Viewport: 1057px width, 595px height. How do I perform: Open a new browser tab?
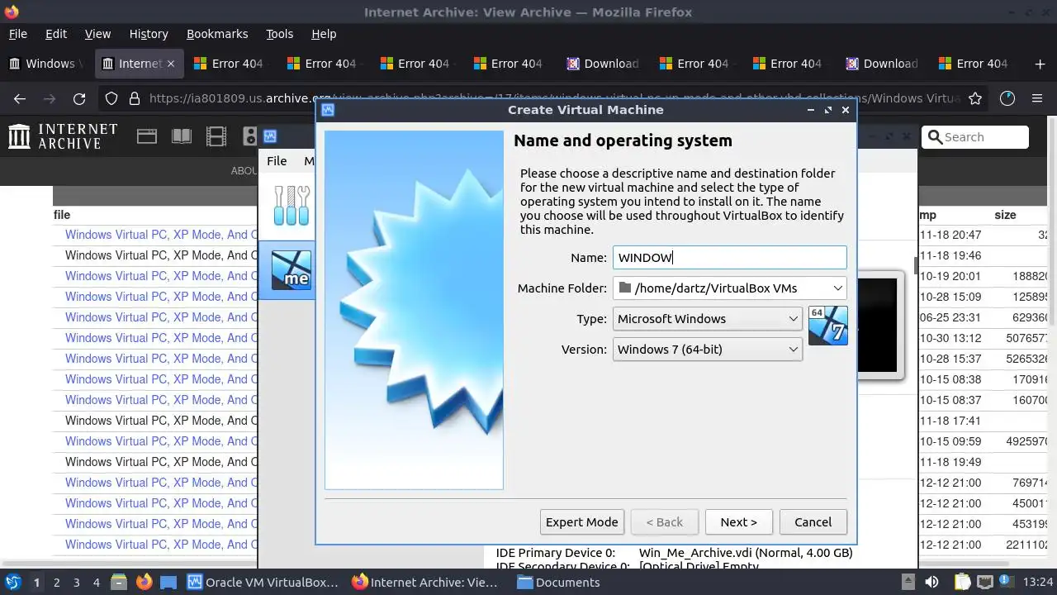tap(1040, 64)
